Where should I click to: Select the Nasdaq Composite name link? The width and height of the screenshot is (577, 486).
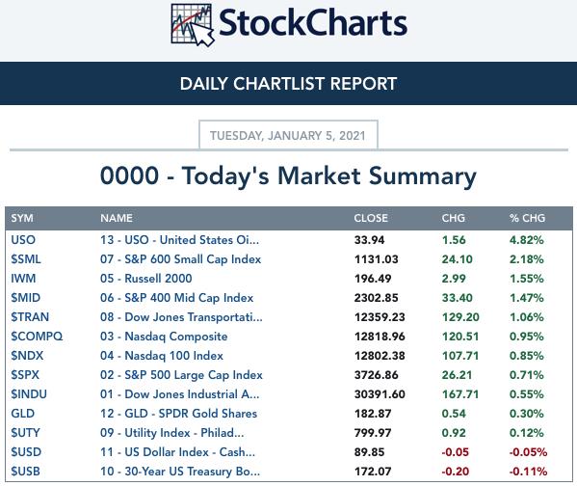(x=164, y=337)
